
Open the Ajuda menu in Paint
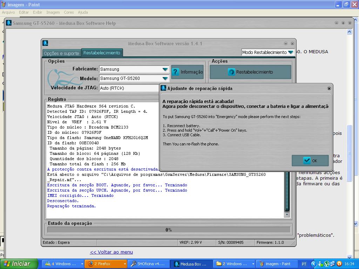(83, 12)
